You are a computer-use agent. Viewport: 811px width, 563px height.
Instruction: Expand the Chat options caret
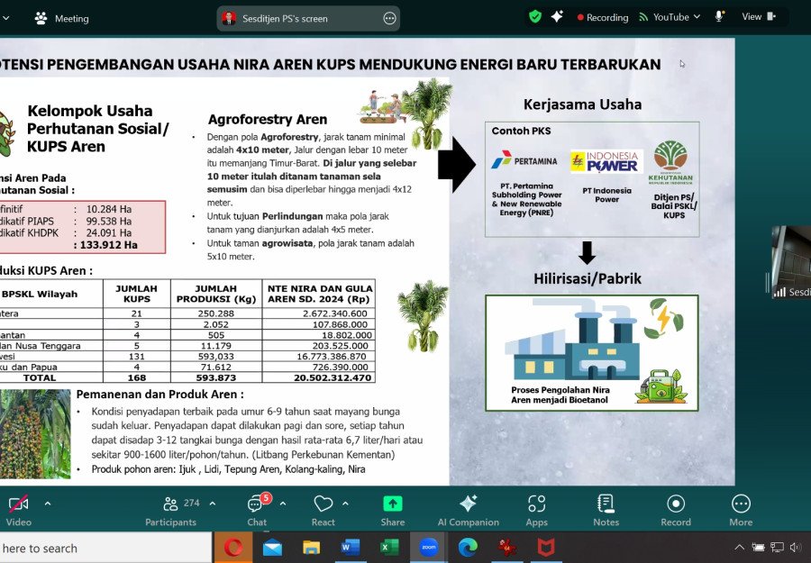click(x=283, y=503)
